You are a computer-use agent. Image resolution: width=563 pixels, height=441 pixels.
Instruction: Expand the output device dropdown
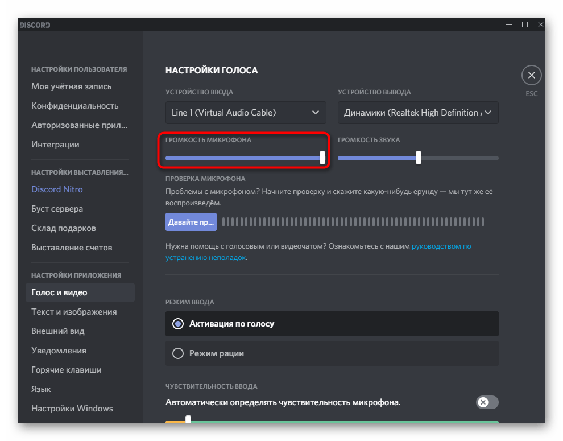[418, 113]
